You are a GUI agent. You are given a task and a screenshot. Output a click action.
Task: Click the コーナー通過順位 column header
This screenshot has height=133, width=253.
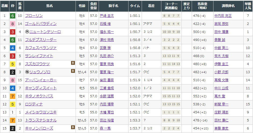tap(171, 6)
